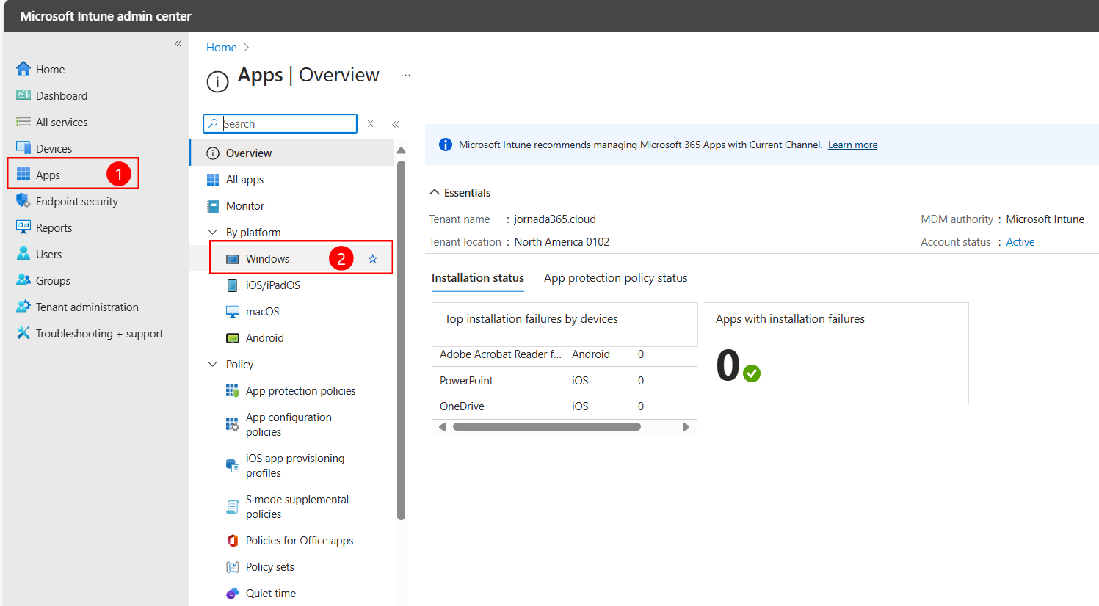
Task: Select the Installation status tab
Action: coord(478,278)
